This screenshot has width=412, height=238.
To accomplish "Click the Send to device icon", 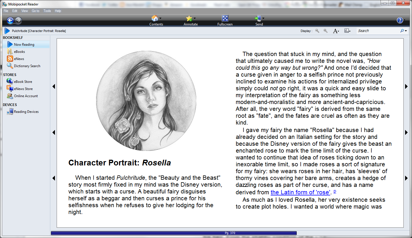I will click(x=258, y=18).
